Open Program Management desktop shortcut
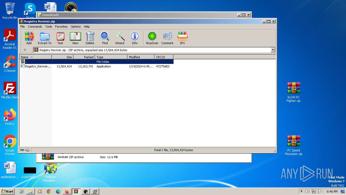Viewport: 346px width, 195px height. pyautogui.click(x=50, y=172)
